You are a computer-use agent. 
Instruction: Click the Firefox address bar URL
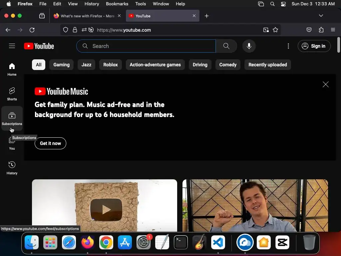[124, 30]
